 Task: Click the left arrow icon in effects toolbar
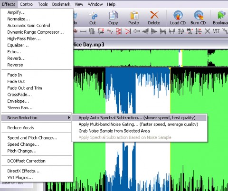(x=136, y=31)
